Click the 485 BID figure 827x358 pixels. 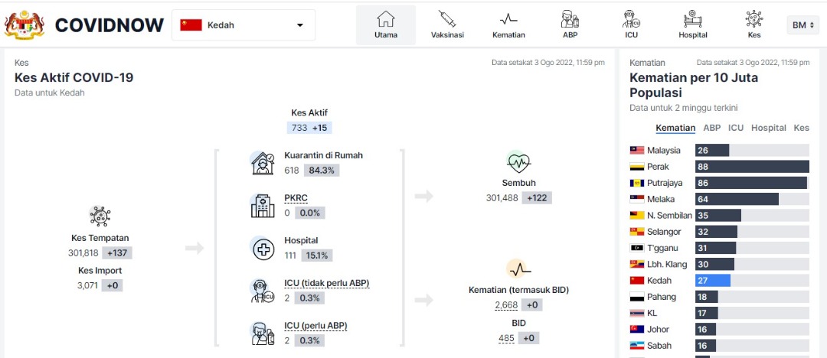(x=506, y=338)
